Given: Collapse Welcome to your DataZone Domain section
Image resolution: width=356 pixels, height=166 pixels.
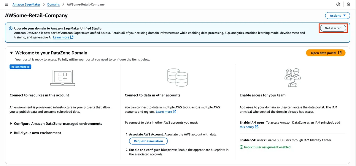Looking at the screenshot, I should pyautogui.click(x=11, y=53).
